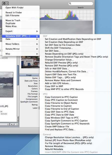Screen dimensions: 112x155
Task: Choose Make Alias
Action: (21, 26)
